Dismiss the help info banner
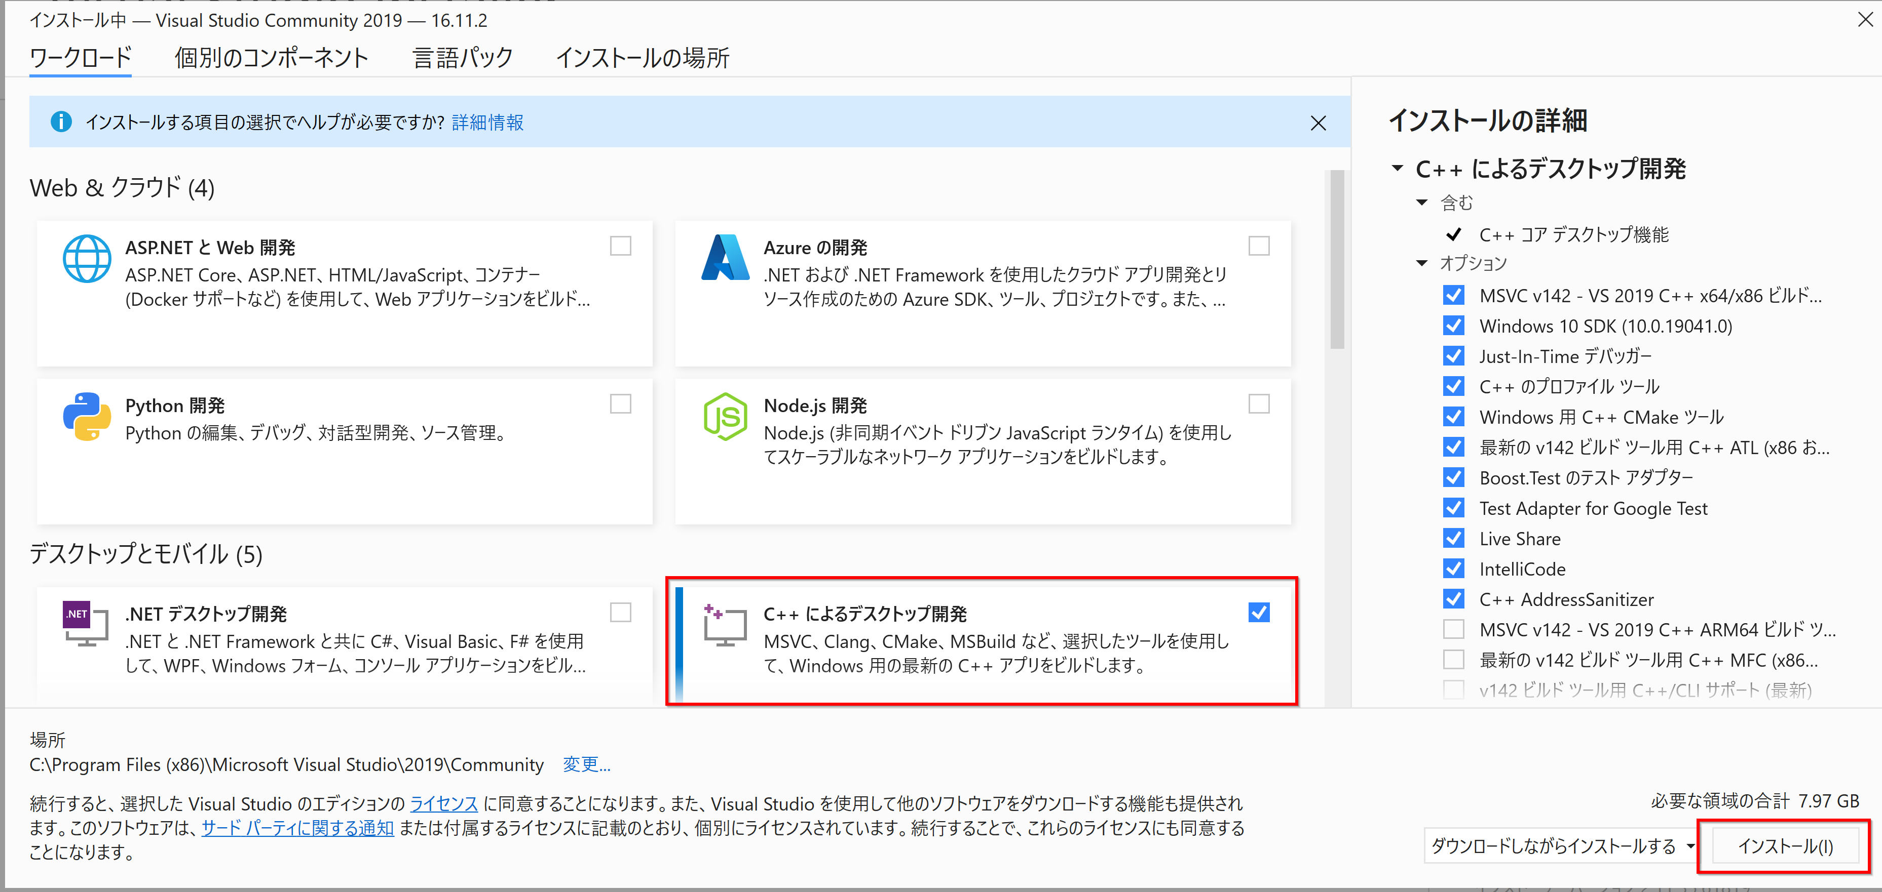1882x892 pixels. coord(1318,123)
